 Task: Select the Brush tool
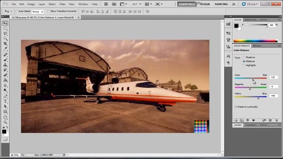click(5, 60)
